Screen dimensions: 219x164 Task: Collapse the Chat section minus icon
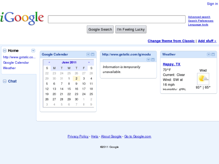point(5,81)
